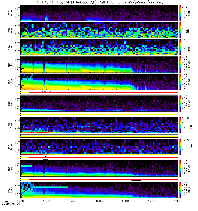Click the thb elec spectrogram panel

point(99,30)
